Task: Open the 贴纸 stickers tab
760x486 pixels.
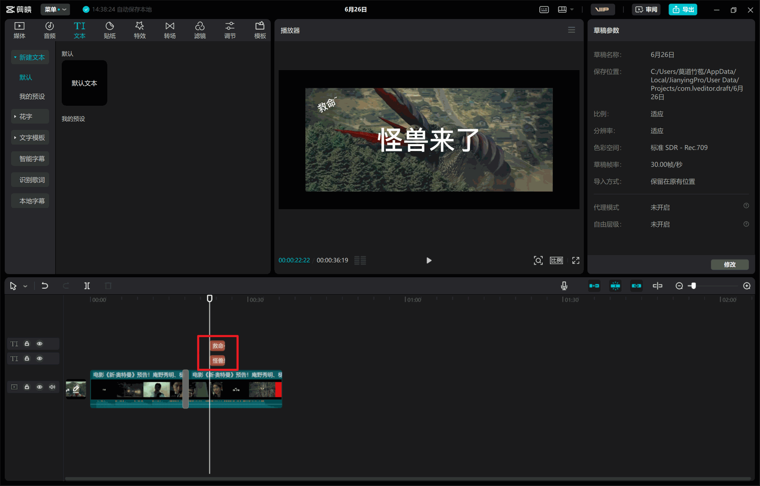Action: 110,30
